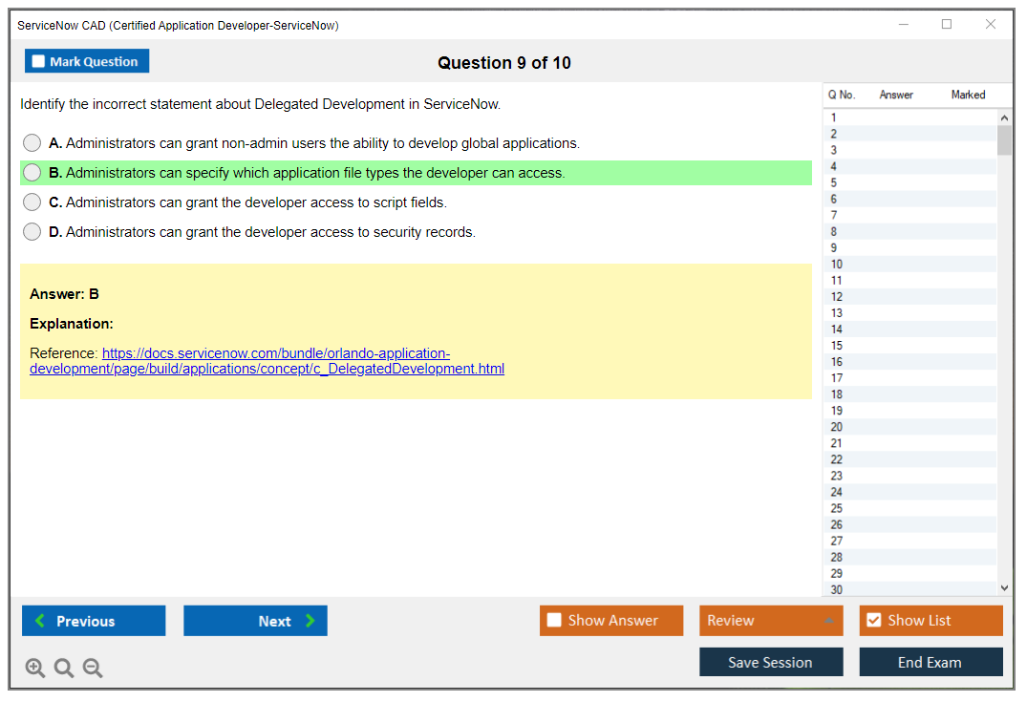This screenshot has height=702, width=1027.
Task: Select answer option A radio button
Action: (x=32, y=143)
